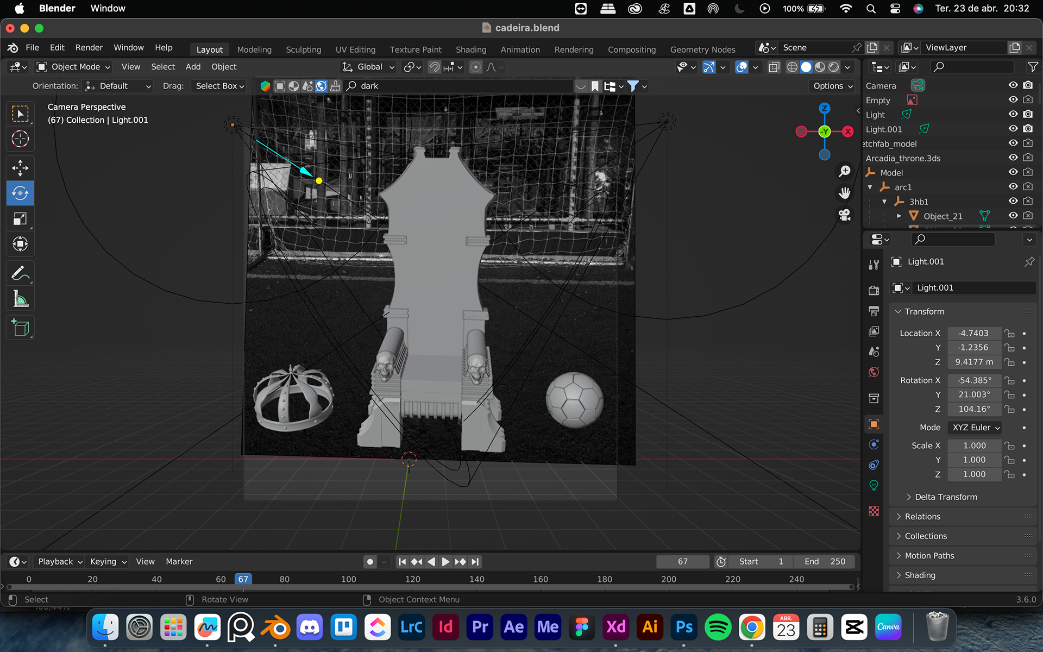Pin the Light.001 properties context

point(1029,262)
